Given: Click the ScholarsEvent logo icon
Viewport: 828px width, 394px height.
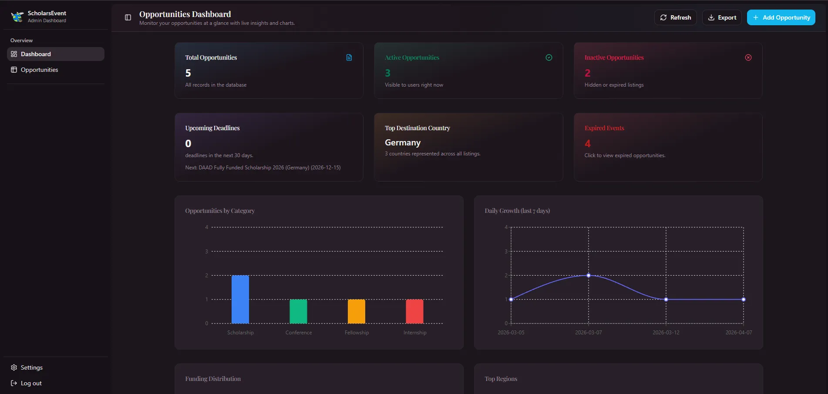Looking at the screenshot, I should [17, 17].
